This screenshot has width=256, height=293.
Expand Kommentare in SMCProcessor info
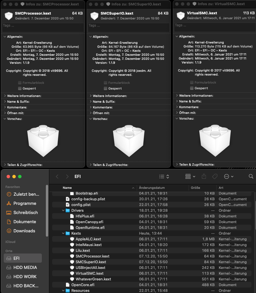pos(5,107)
